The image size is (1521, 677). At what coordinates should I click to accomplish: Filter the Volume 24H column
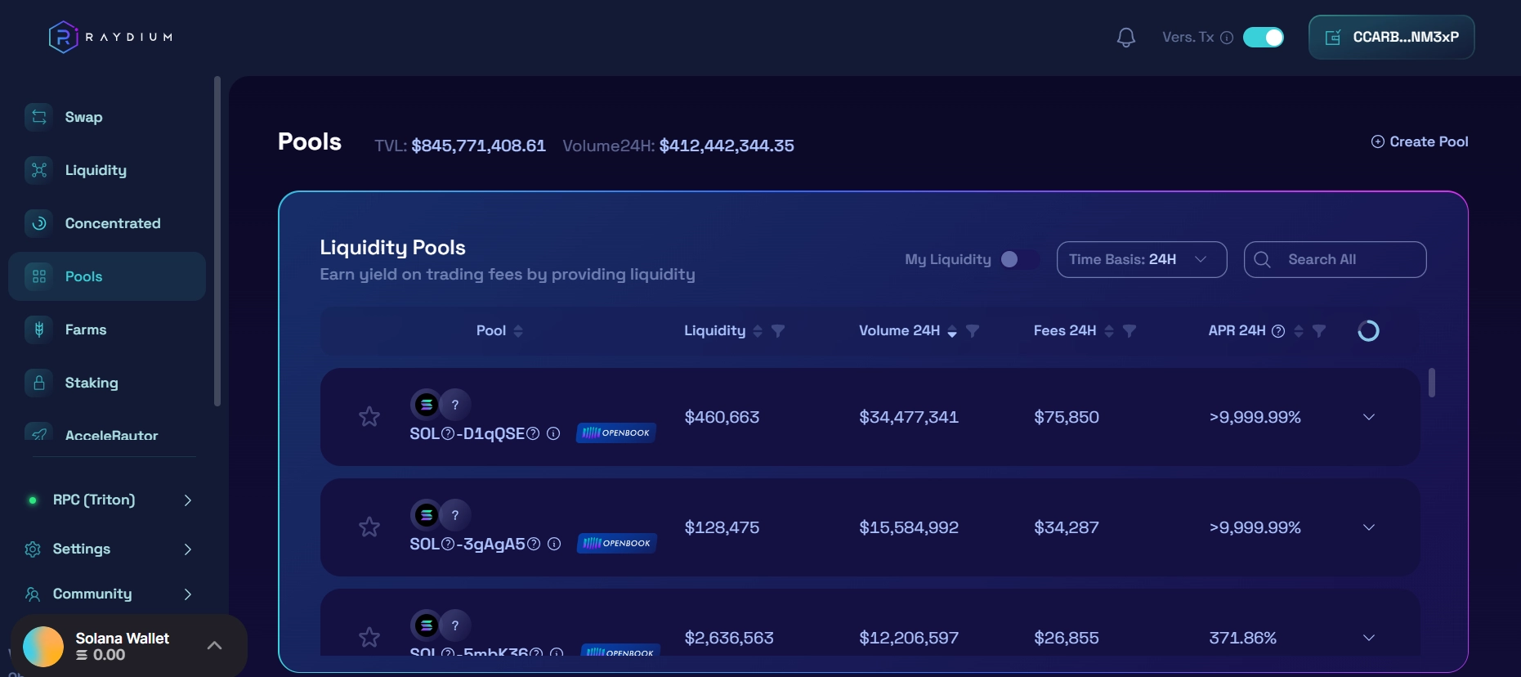click(973, 330)
